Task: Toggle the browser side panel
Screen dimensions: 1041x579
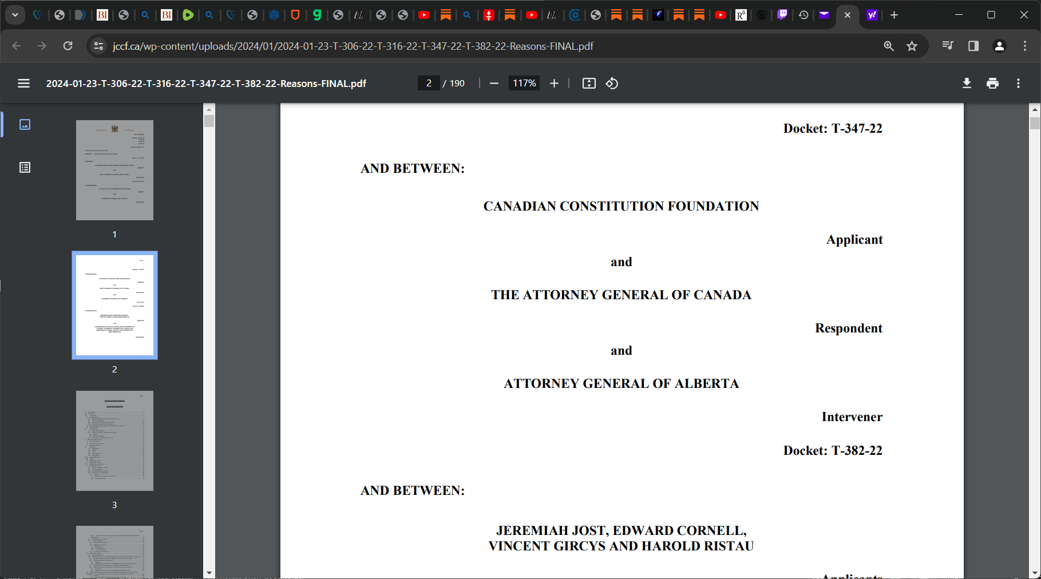Action: 973,46
